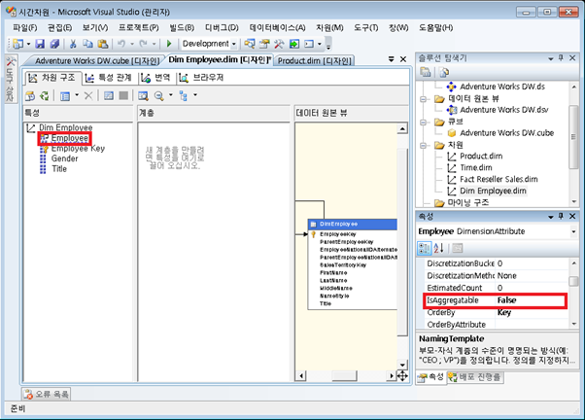Viewport: 585px width, 420px height.
Task: Click the properties panel scrollbar down arrow
Action: click(x=573, y=324)
